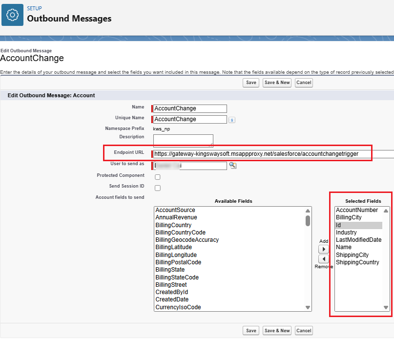Enable the Protected Component checkbox

pos(158,177)
